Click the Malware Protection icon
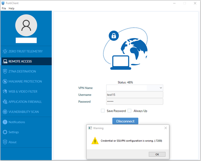This screenshot has width=201, height=161. point(5,82)
